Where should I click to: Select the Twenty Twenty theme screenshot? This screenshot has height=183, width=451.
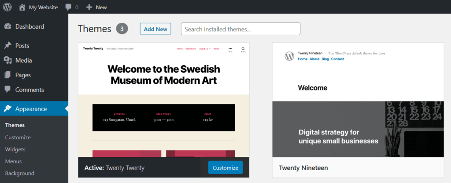[x=164, y=100]
